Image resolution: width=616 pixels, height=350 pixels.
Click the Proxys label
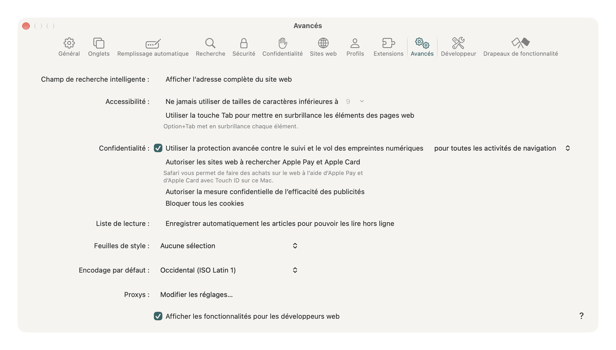[x=136, y=295]
